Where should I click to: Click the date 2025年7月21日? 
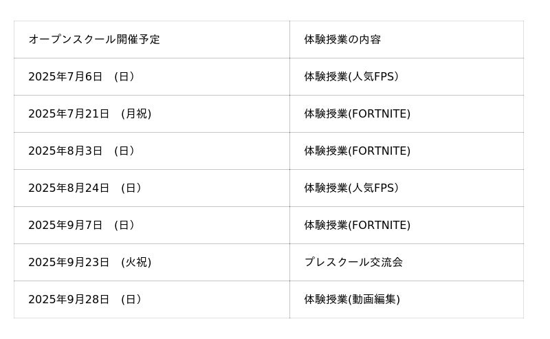69,113
